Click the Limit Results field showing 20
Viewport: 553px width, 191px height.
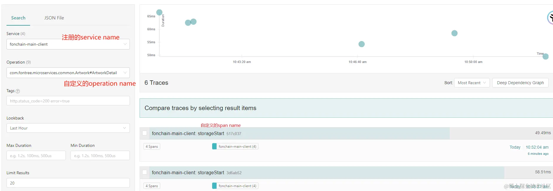click(68, 183)
